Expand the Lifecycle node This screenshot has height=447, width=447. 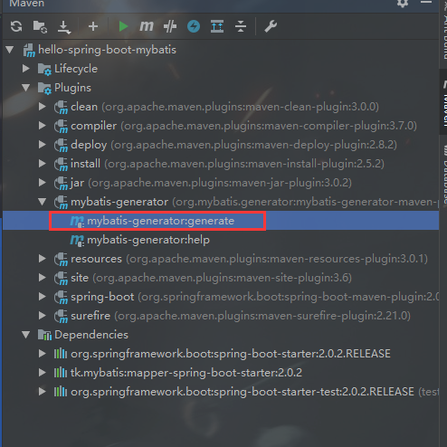tap(26, 69)
